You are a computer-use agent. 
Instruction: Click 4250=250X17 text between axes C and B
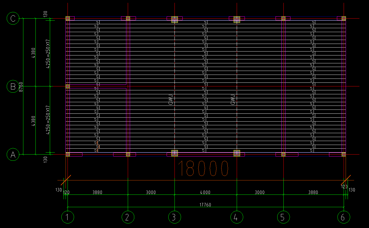[48, 54]
